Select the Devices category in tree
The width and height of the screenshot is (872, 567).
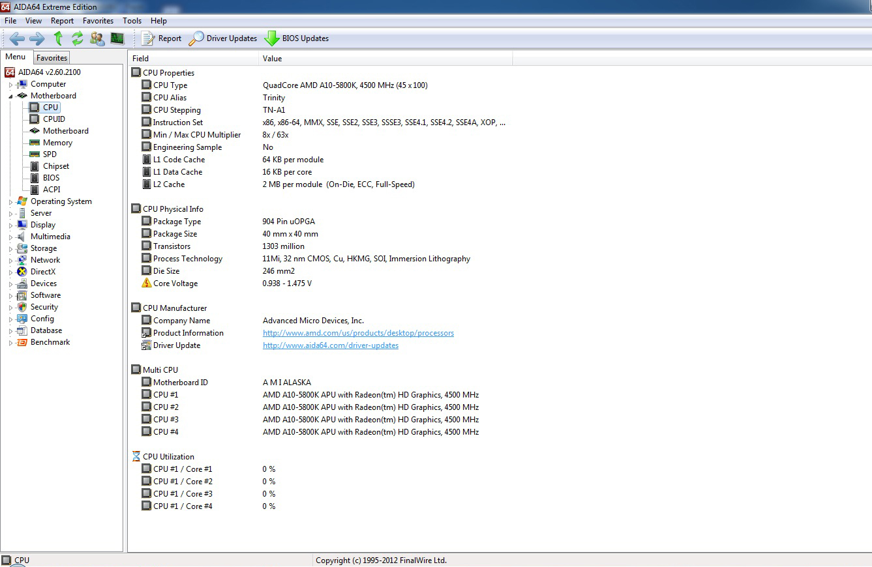37,283
